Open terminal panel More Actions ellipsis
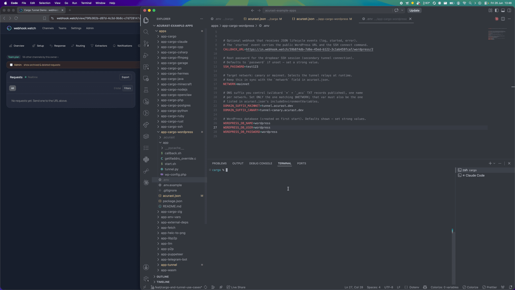The height and width of the screenshot is (290, 515). tap(500, 163)
